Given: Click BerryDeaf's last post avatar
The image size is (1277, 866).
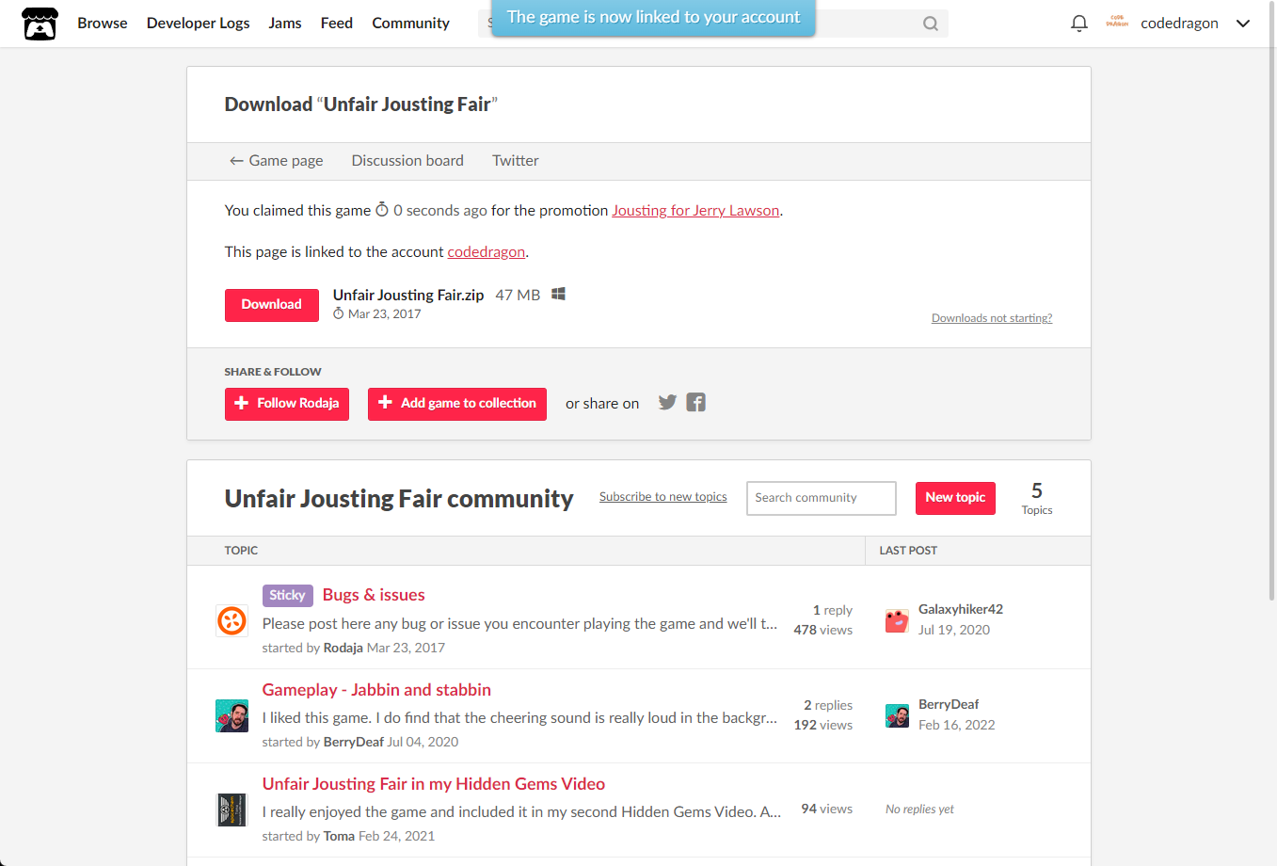Looking at the screenshot, I should (897, 715).
